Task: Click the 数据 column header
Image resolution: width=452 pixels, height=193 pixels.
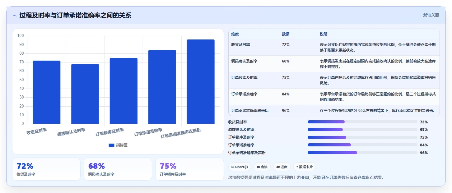Action: coord(286,34)
